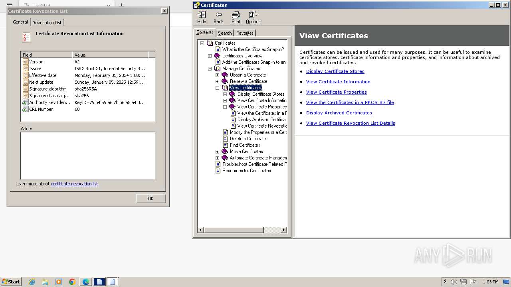This screenshot has width=511, height=287.
Task: Collapse the Manage Certificates node
Action: point(210,69)
